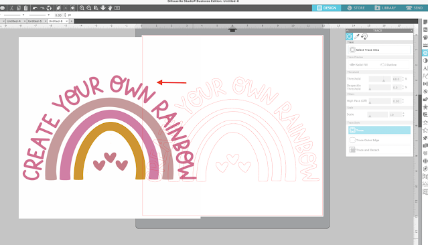Select the Pan hand tool
Viewport: 428px width, 245px height.
coord(110,8)
